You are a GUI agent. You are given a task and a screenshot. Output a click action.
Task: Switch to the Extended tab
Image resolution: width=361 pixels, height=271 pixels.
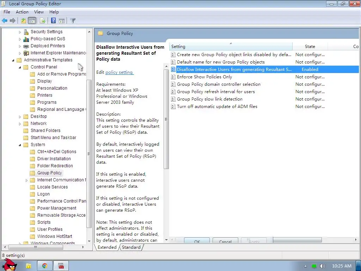click(x=107, y=247)
